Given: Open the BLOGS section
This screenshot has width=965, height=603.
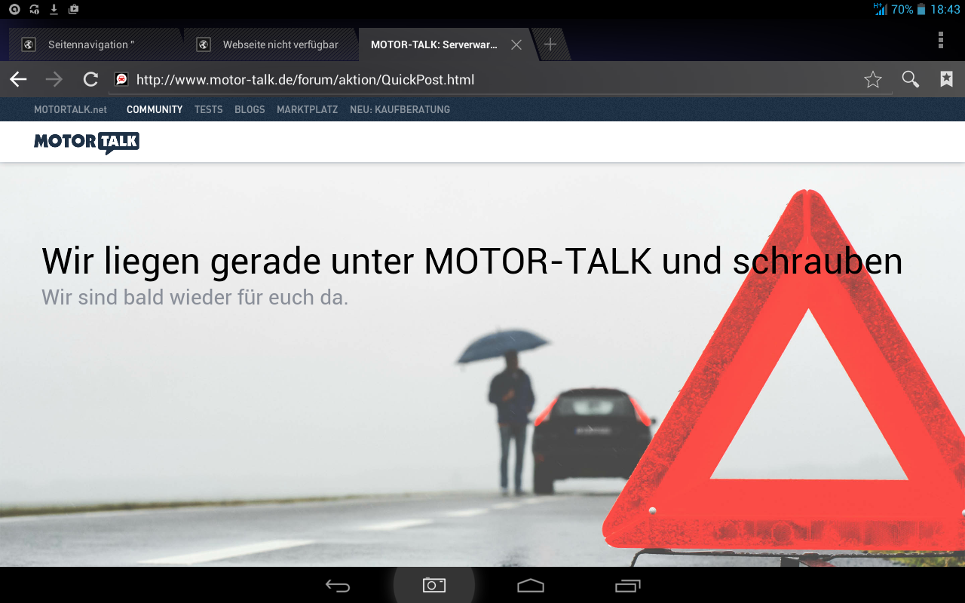Looking at the screenshot, I should (250, 109).
